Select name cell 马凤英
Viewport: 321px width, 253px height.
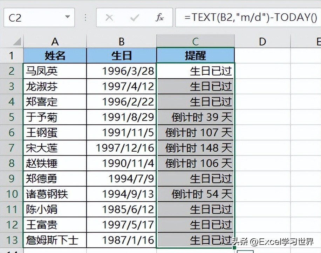tap(55, 71)
